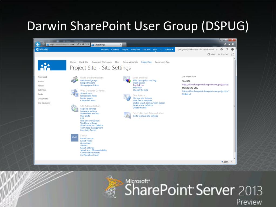Screen dimensions: 276x207
Task: Click Project Site breadcrumb title
Action: 83,68
